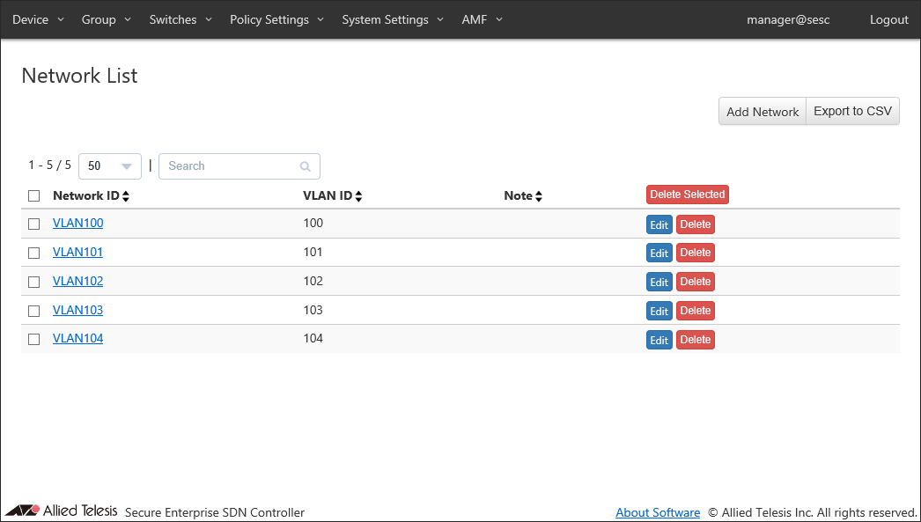921x522 pixels.
Task: Edit the VLAN101 network
Action: coord(659,254)
